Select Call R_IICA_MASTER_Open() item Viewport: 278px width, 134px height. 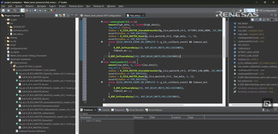(x=34, y=77)
